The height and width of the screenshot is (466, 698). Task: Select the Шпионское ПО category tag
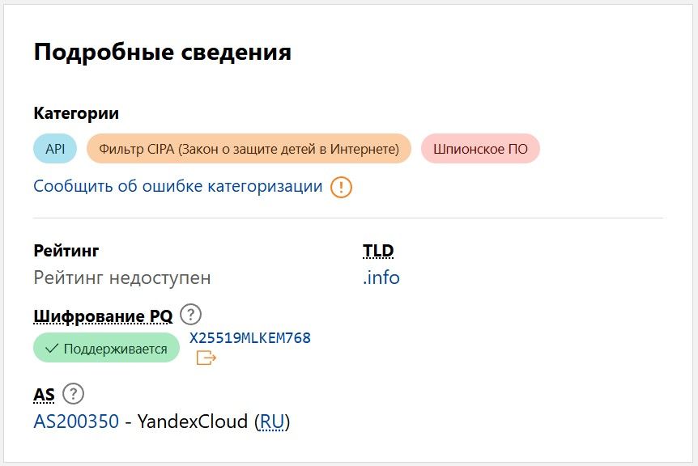(x=480, y=149)
